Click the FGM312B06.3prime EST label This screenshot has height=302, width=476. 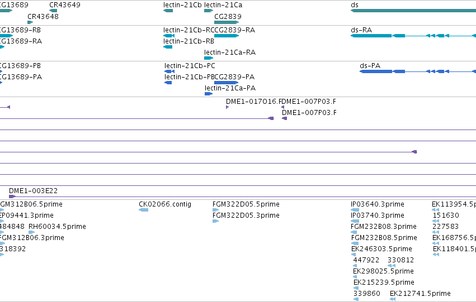coord(32,238)
